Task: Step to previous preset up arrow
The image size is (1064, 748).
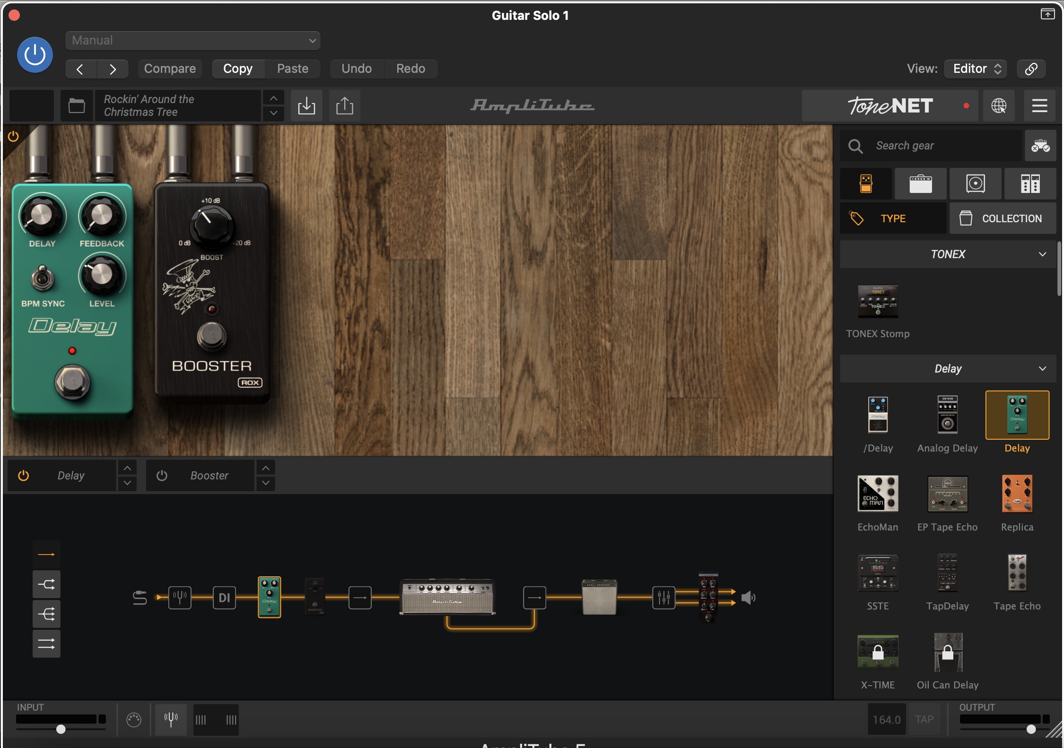Action: coord(273,98)
